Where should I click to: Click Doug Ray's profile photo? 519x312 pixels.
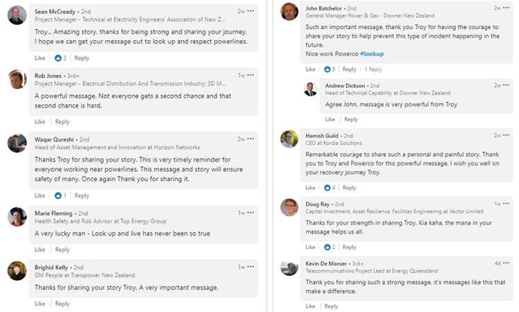(289, 207)
